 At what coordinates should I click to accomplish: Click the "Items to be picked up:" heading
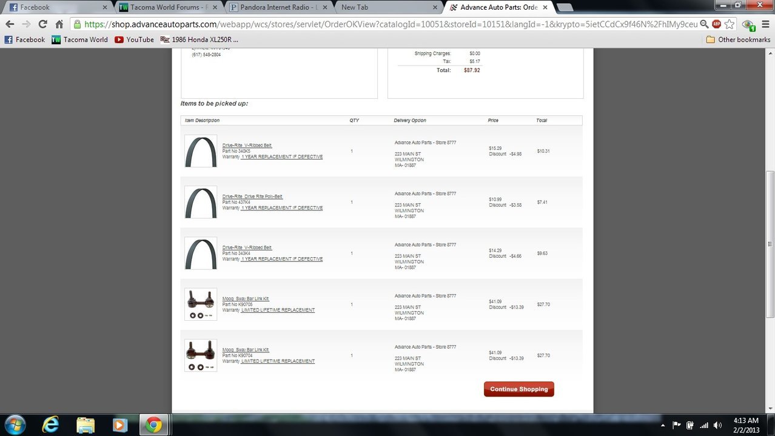(214, 104)
